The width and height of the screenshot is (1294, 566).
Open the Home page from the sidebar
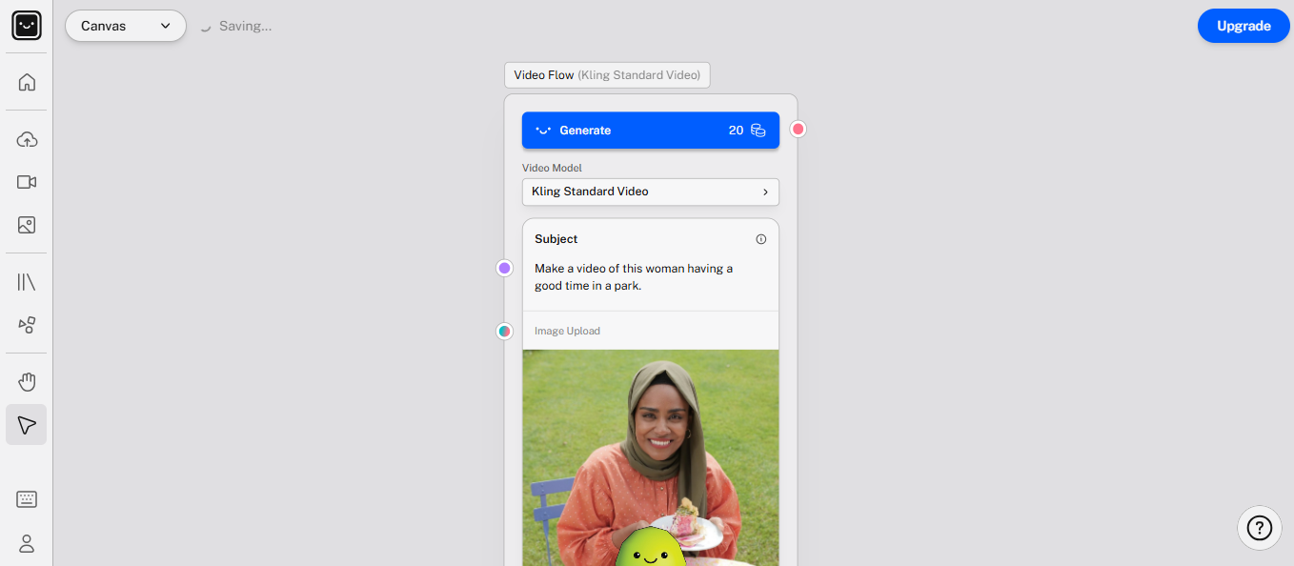pos(27,82)
